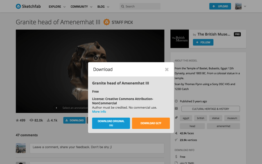Click Download GLTF button

151,123
